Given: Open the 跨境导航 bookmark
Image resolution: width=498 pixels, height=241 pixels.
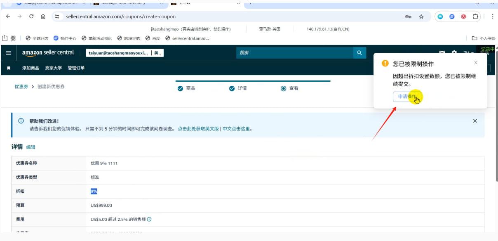Looking at the screenshot, I should point(129,38).
